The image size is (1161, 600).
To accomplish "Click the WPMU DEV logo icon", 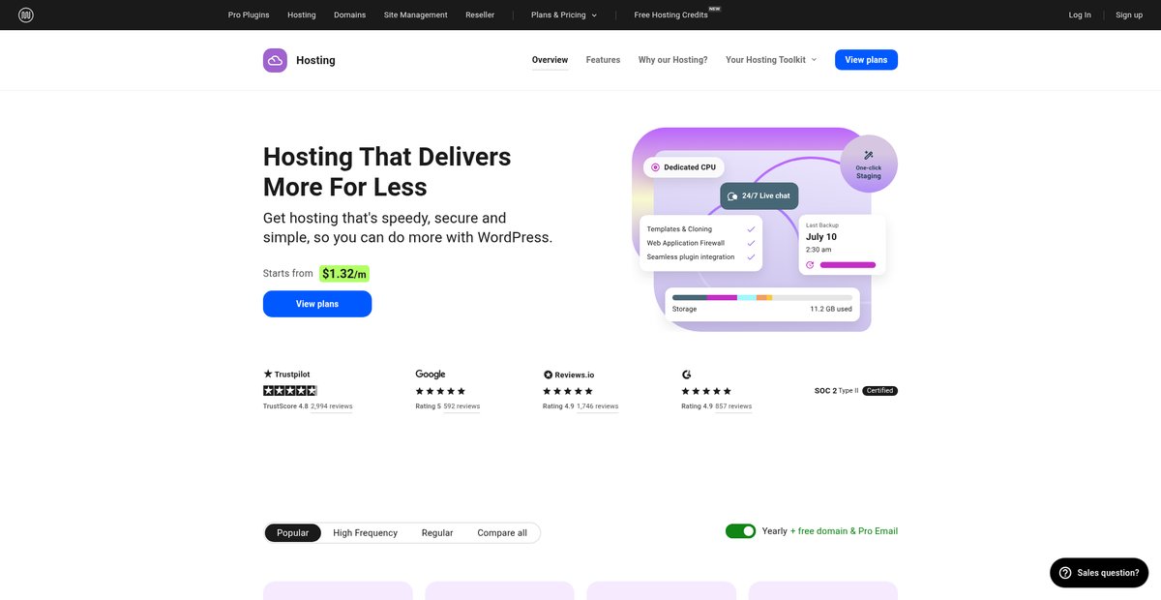I will click(26, 15).
